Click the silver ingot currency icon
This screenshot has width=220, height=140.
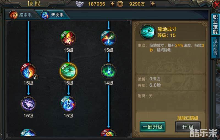[80, 4]
